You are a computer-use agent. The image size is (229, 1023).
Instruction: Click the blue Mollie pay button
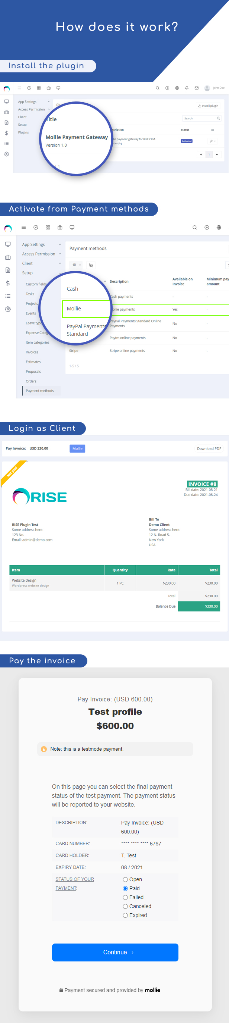tap(78, 449)
